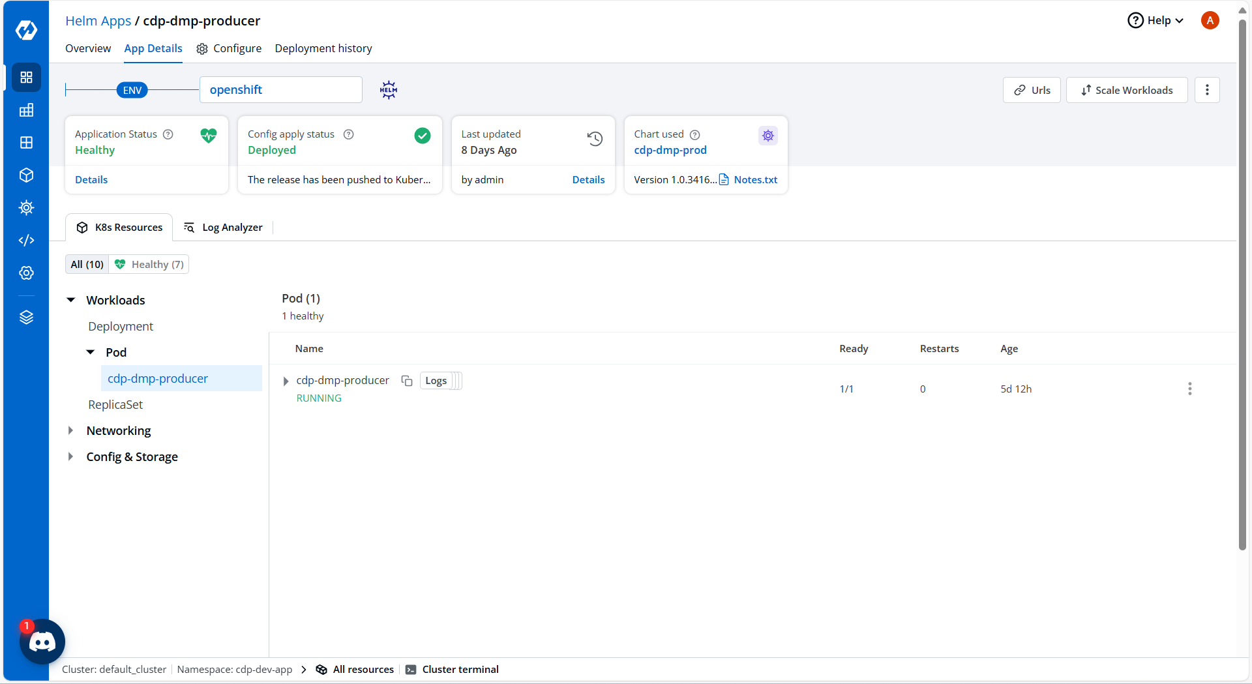
Task: Open the Help dropdown menu
Action: 1155,20
